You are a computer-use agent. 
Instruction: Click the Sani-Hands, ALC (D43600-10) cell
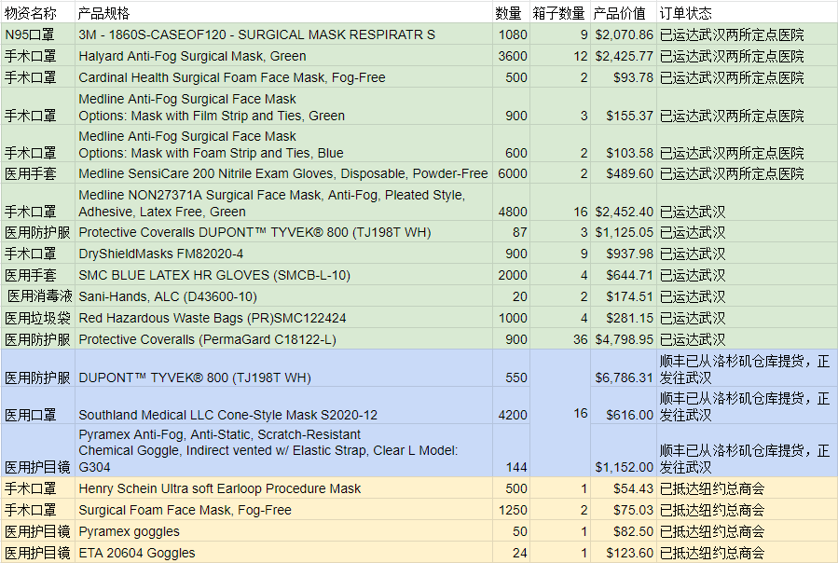point(283,296)
